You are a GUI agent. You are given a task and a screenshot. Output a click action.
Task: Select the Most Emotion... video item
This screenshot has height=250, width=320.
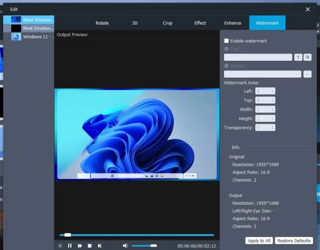click(29, 28)
